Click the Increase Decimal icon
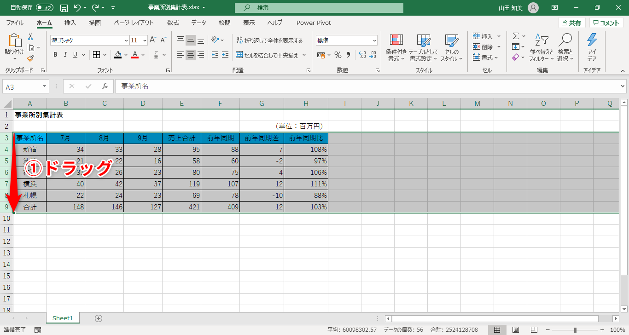This screenshot has width=629, height=335. (361, 55)
